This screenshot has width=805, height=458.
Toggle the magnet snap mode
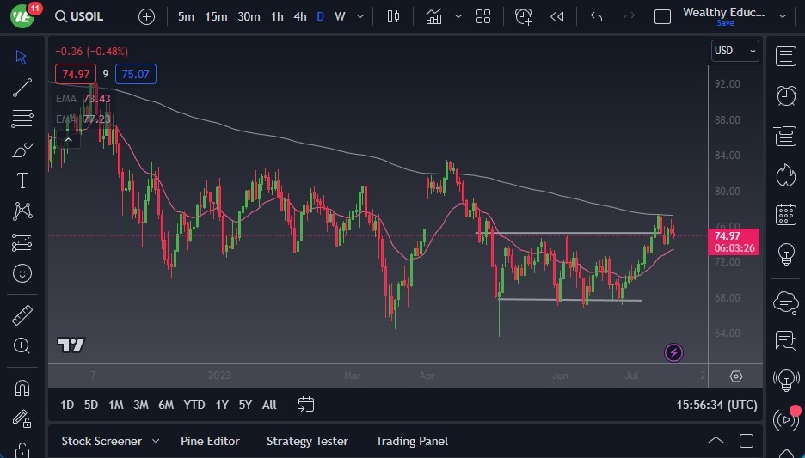(22, 388)
